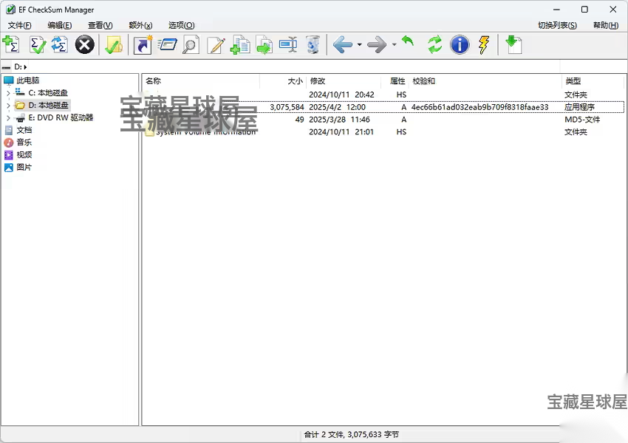
Task: Click checksum 4ec66b61ad032eab9b709f8318faae33
Action: (479, 107)
